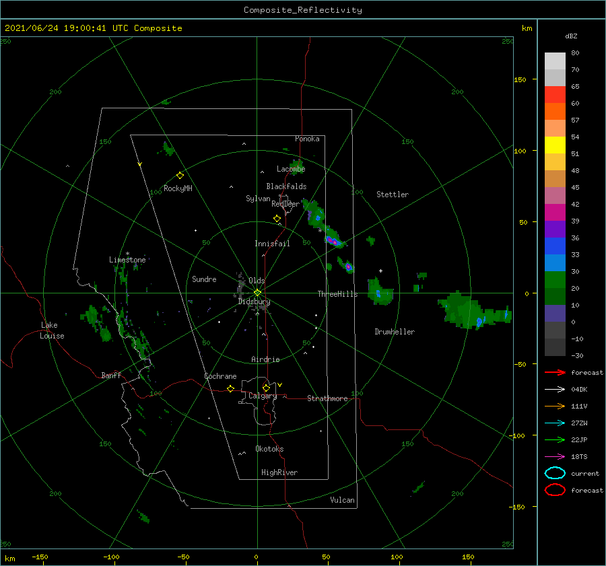Click the Airdrie label
Viewport: 606px width, 566px height.
click(x=265, y=359)
